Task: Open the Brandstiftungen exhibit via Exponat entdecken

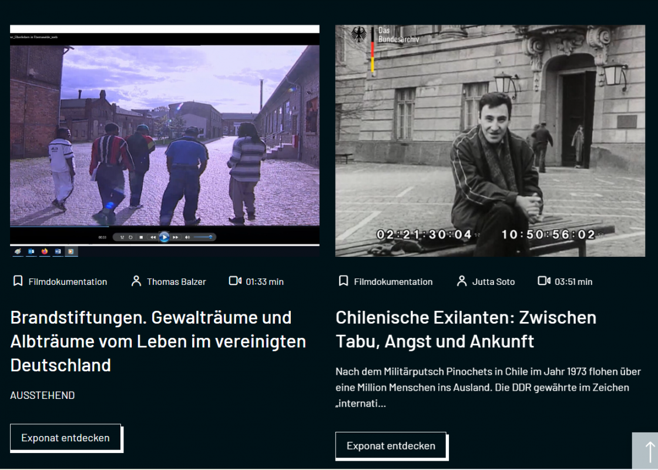Action: pyautogui.click(x=65, y=438)
